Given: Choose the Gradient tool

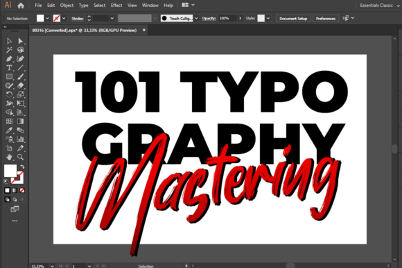Looking at the screenshot, I should click(21, 122).
